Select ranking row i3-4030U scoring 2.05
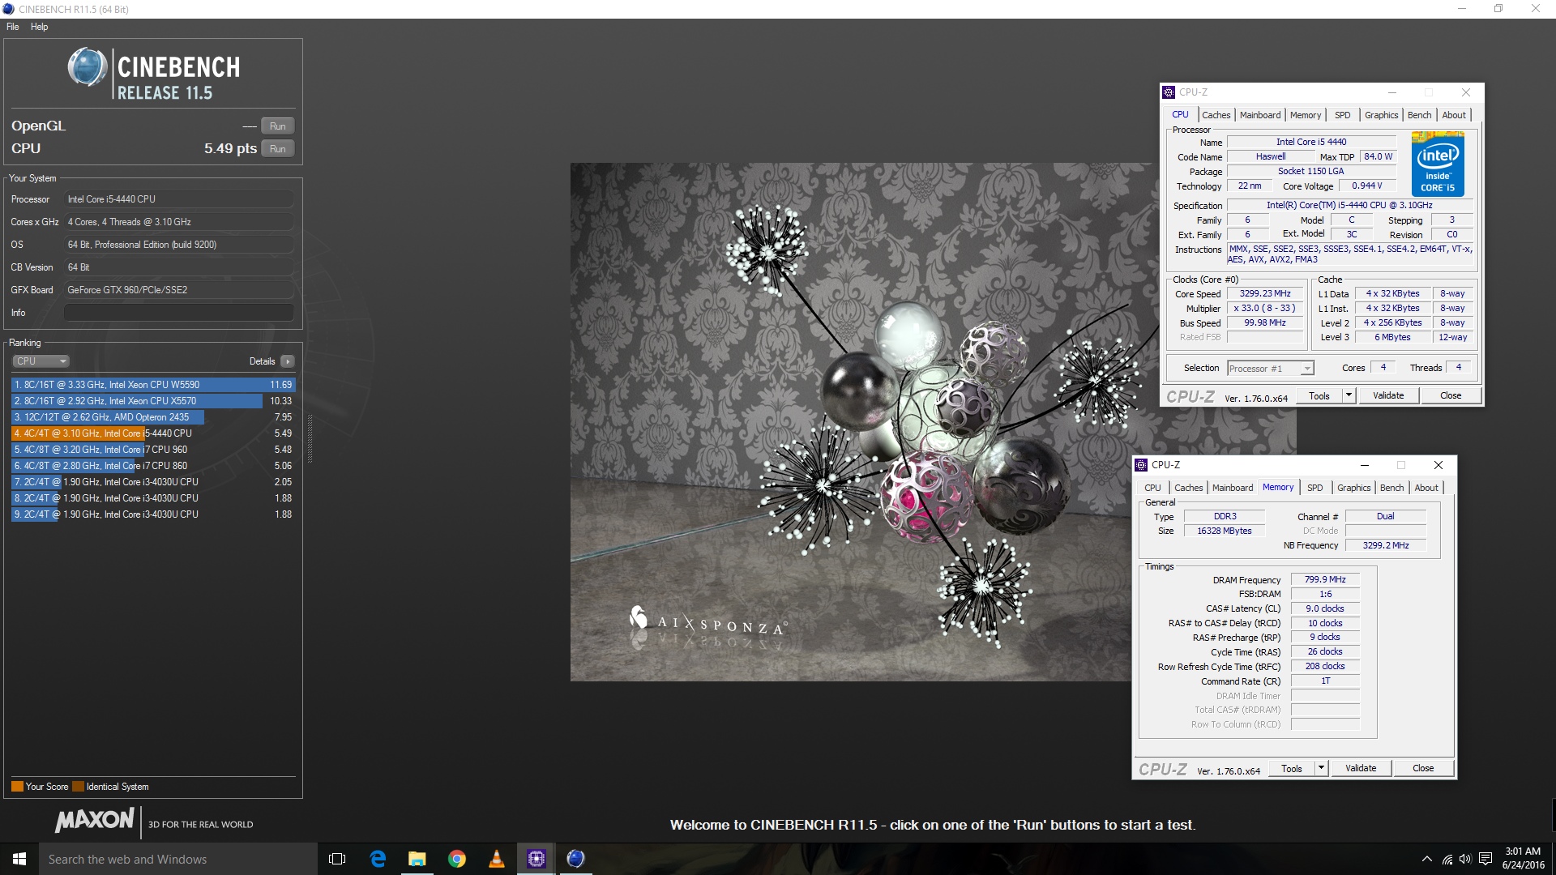Image resolution: width=1556 pixels, height=875 pixels. point(153,482)
